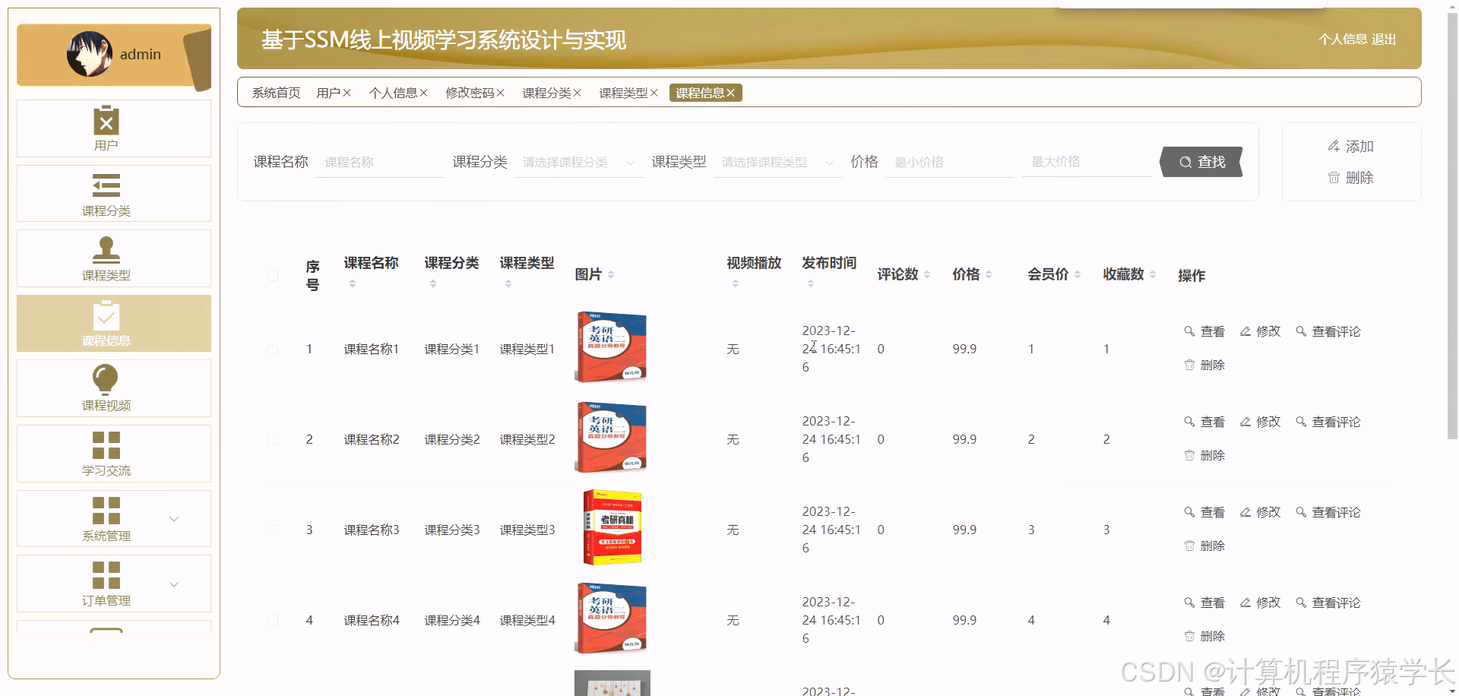Image resolution: width=1459 pixels, height=696 pixels.
Task: Close the 课程分类 tab with its X
Action: click(577, 93)
